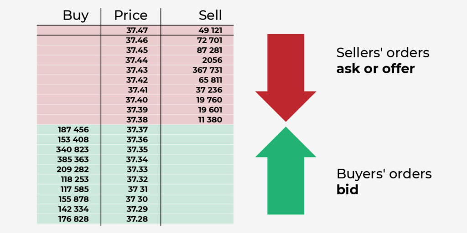Screen dimensions: 467x233
Task: Click the 37.38 lowest ask price
Action: coord(137,120)
